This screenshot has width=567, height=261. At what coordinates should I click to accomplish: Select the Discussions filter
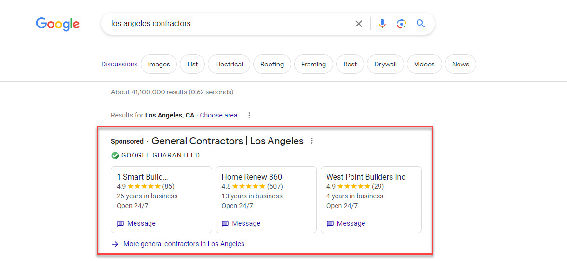tap(119, 64)
